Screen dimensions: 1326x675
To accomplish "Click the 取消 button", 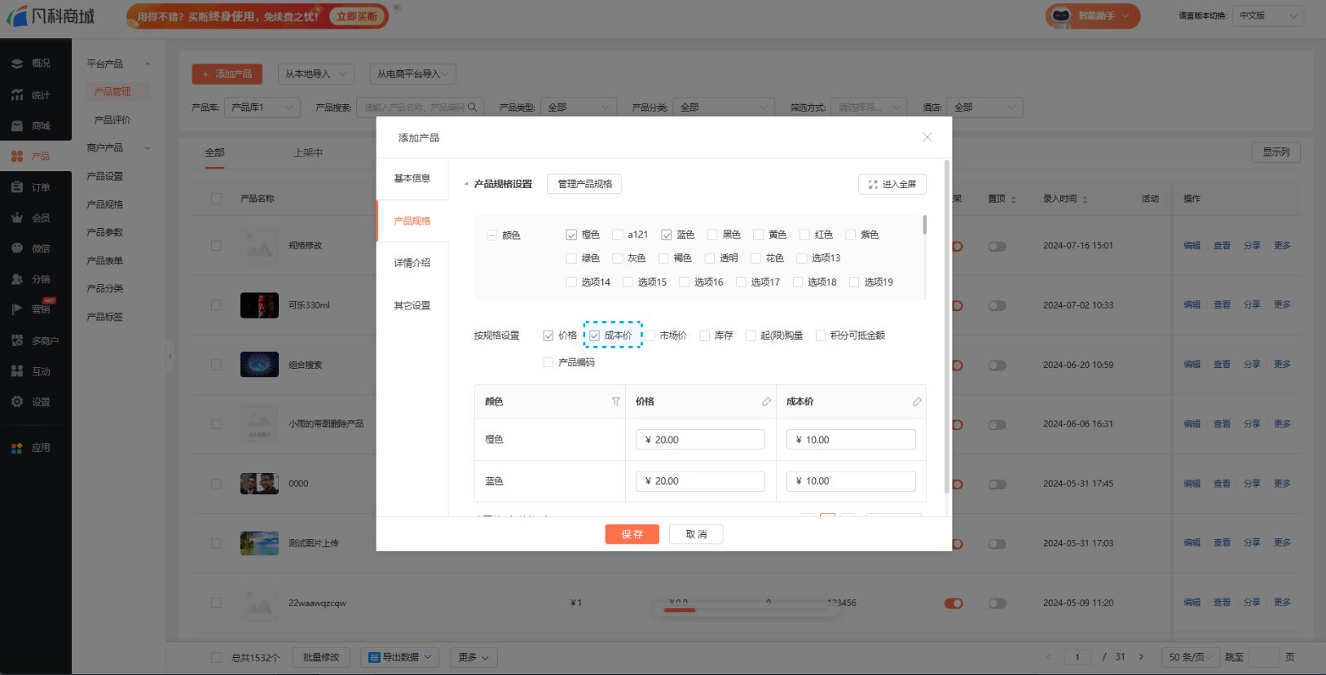I will [696, 534].
